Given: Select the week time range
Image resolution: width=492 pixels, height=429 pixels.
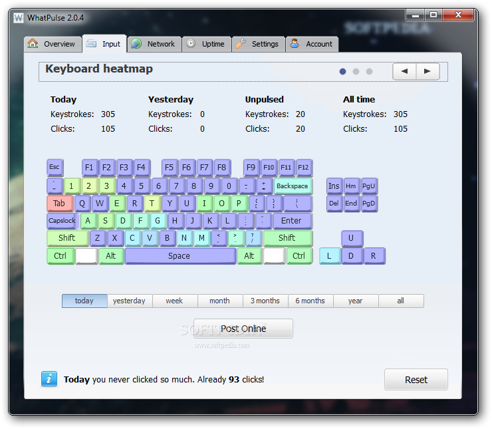Looking at the screenshot, I should pyautogui.click(x=175, y=301).
